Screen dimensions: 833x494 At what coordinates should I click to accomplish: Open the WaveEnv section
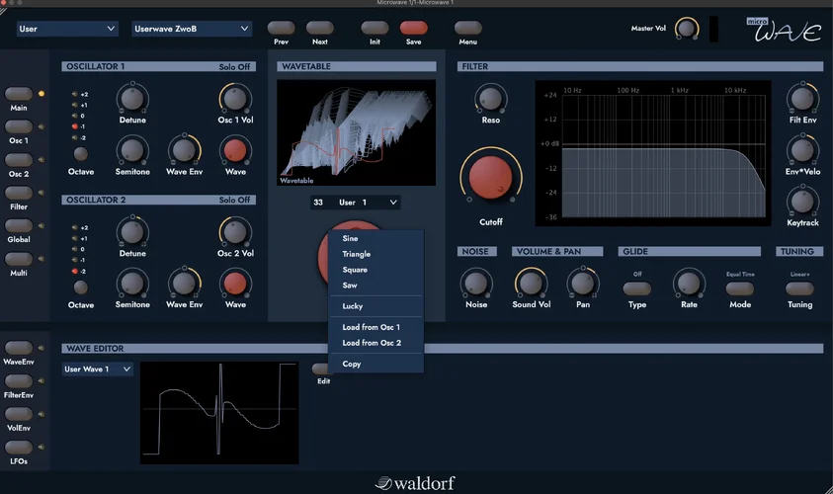click(x=19, y=348)
